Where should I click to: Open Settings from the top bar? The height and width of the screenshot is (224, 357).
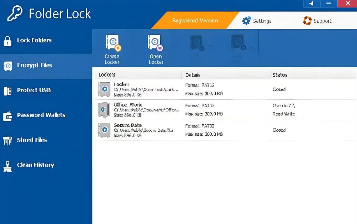(x=257, y=21)
